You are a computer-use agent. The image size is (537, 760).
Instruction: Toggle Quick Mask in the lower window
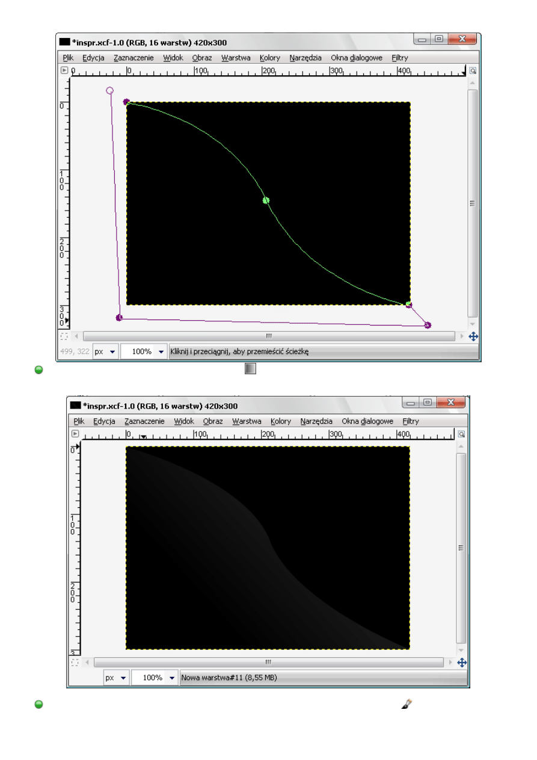[x=75, y=663]
